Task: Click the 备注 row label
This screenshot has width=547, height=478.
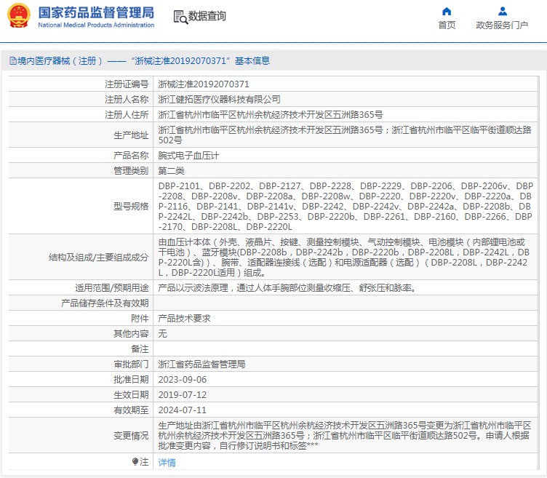Action: coord(140,349)
